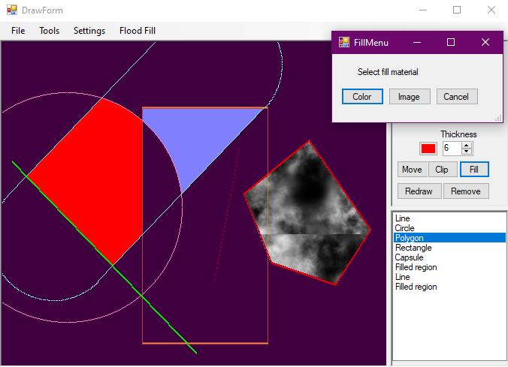This screenshot has height=367, width=508.
Task: Open the File menu
Action: pyautogui.click(x=18, y=31)
